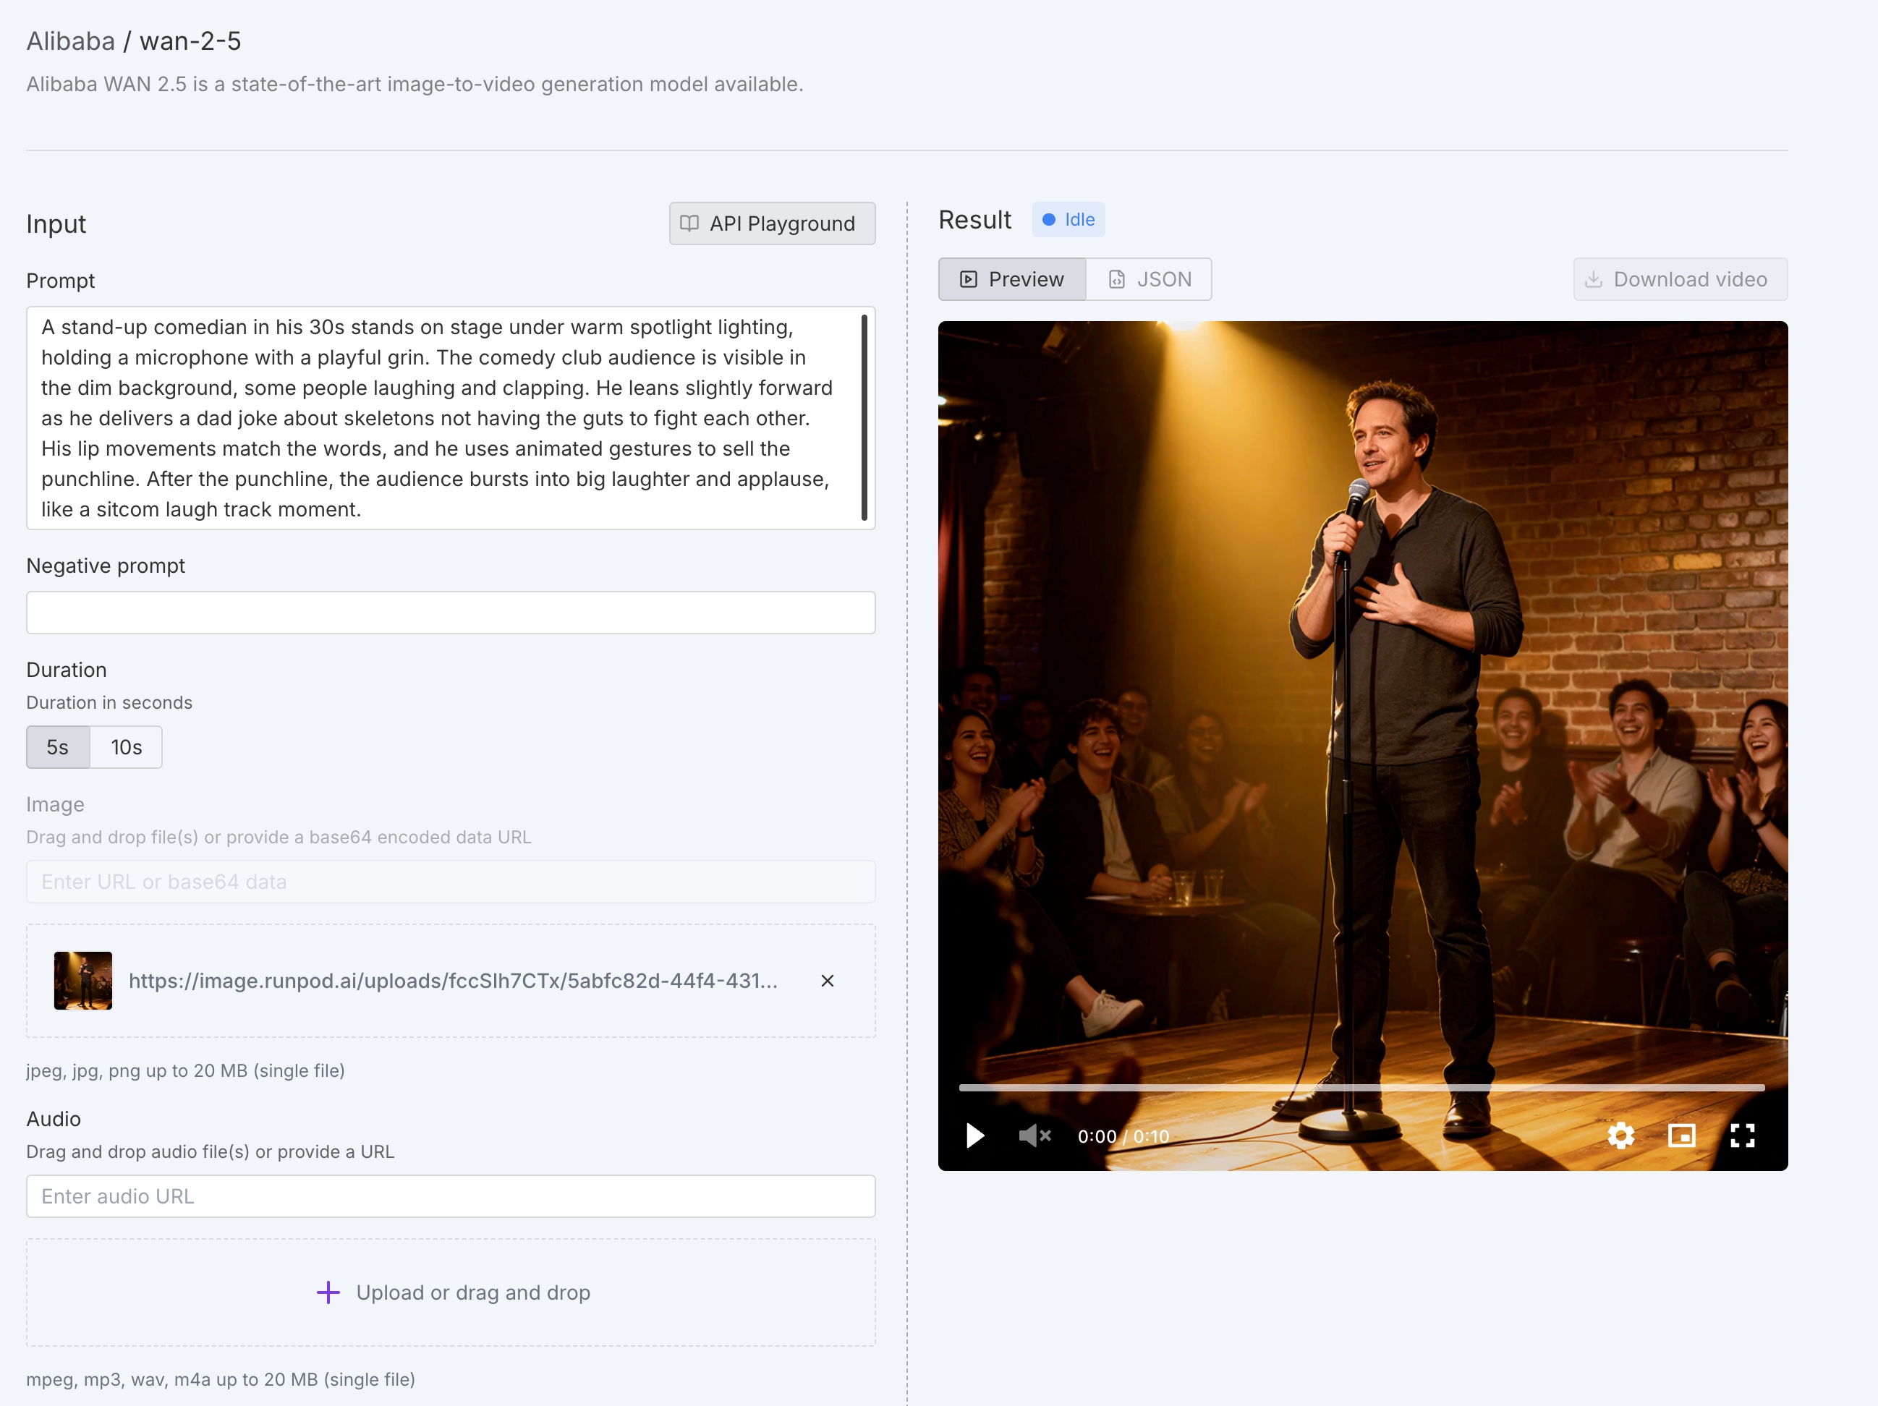
Task: Play the generated video
Action: point(974,1136)
